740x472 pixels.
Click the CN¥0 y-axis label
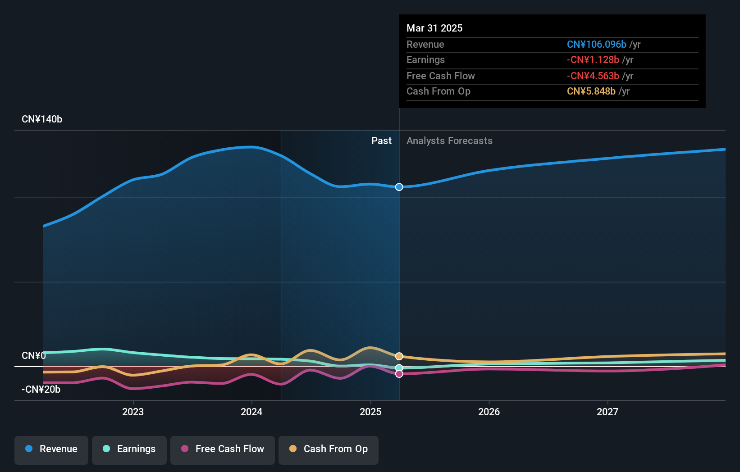pyautogui.click(x=34, y=356)
